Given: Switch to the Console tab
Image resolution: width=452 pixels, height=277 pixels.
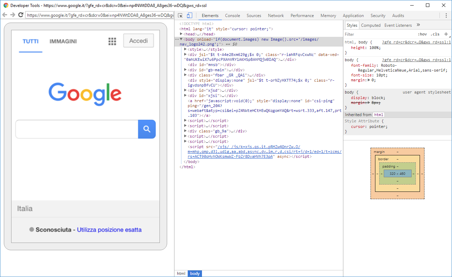Looking at the screenshot, I should (232, 16).
